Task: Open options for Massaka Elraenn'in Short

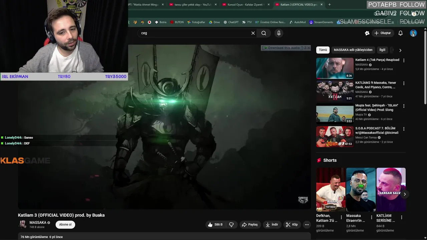Action: [x=371, y=217]
